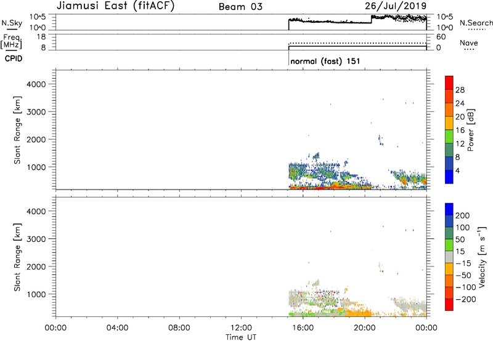
Task: Click the gray -15 to 15 Velocity swatch
Action: [449, 257]
